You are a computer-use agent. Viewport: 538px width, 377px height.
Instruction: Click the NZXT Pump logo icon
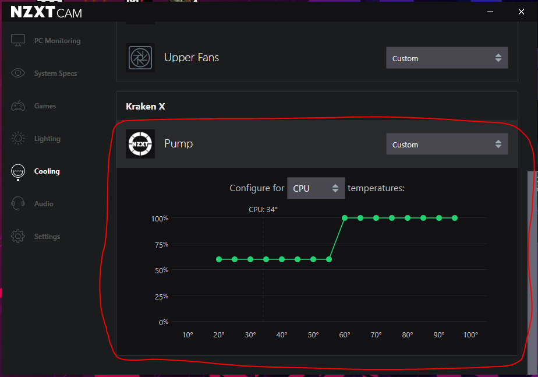point(140,144)
